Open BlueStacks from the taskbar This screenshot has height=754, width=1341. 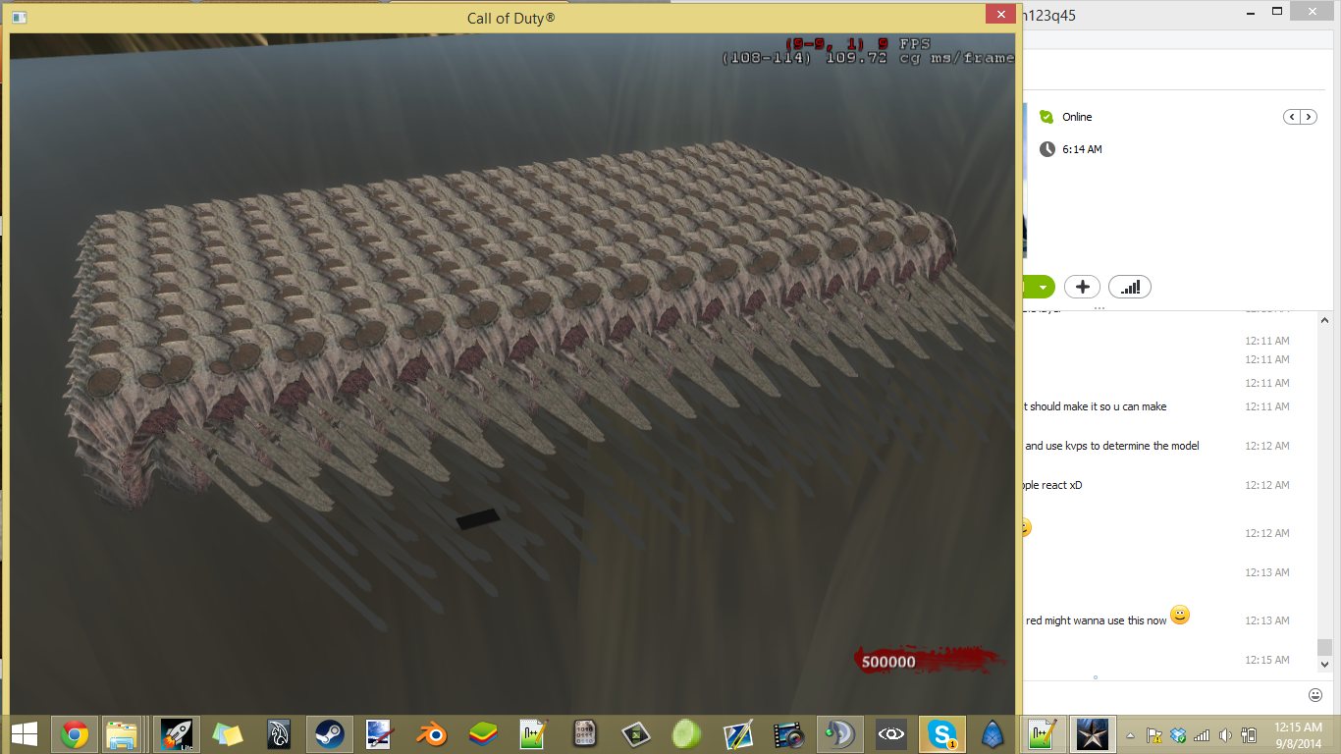coord(482,733)
